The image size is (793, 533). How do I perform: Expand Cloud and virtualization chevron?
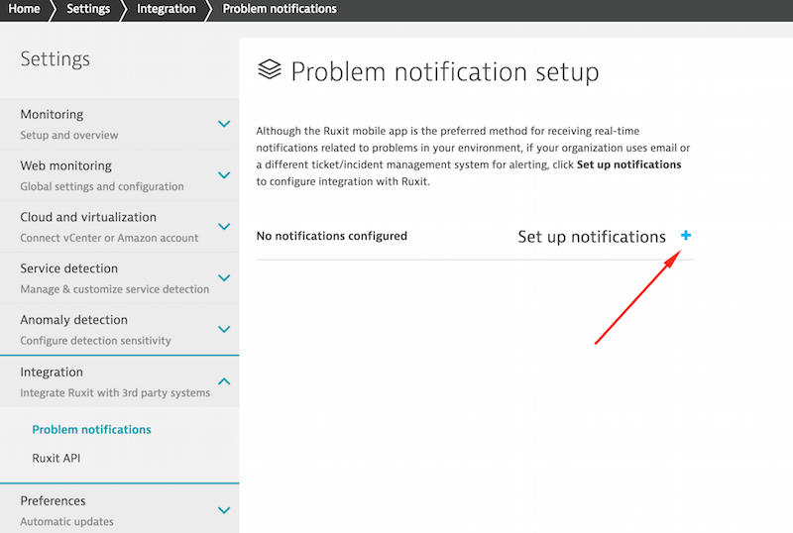coord(224,227)
